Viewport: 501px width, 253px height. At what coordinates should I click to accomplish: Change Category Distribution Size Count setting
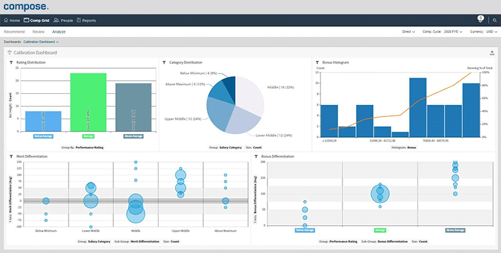253,148
